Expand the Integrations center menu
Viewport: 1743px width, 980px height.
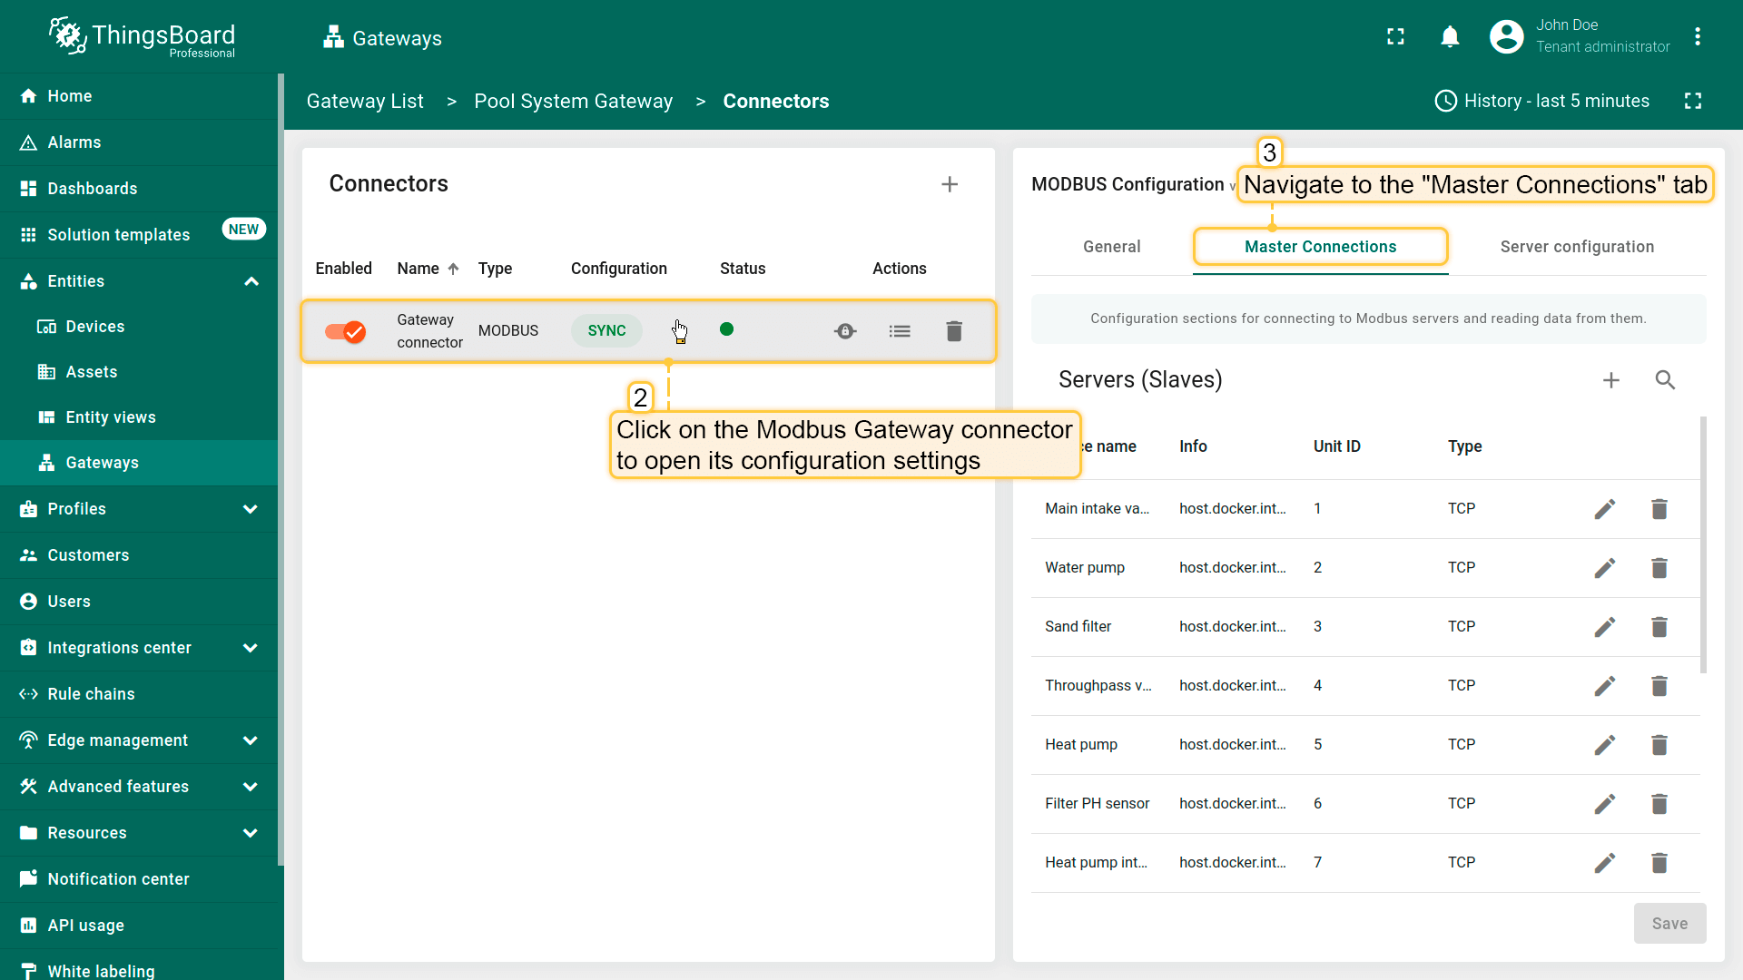pos(251,648)
